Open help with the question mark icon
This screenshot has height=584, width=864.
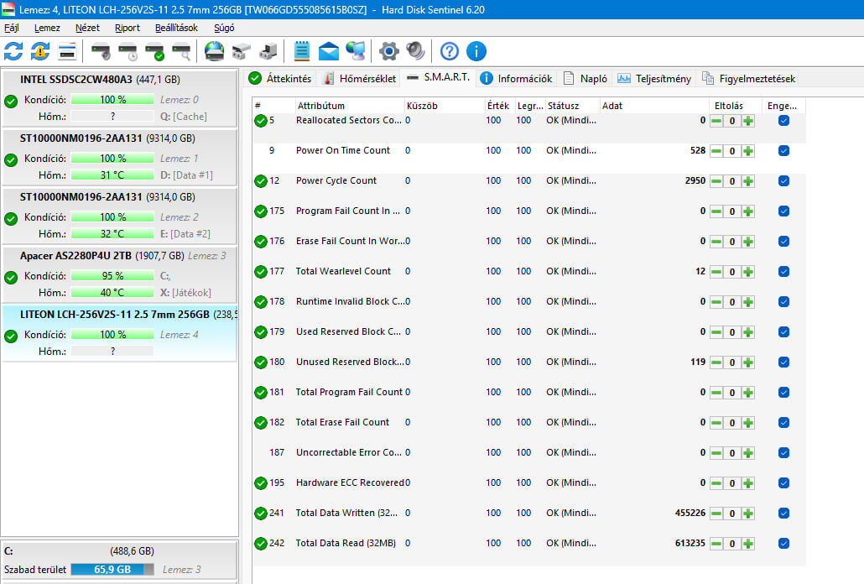pyautogui.click(x=450, y=52)
